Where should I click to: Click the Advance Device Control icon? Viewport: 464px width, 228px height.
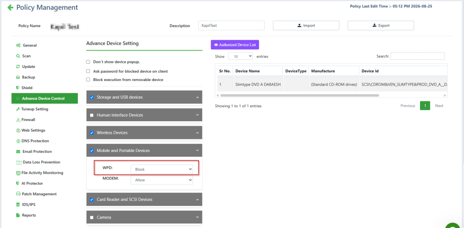coord(18,98)
